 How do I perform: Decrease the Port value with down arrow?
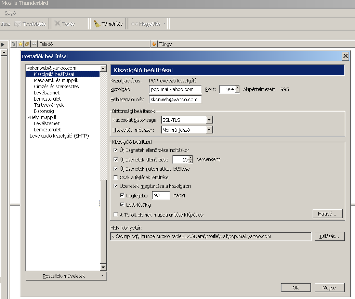click(x=237, y=91)
